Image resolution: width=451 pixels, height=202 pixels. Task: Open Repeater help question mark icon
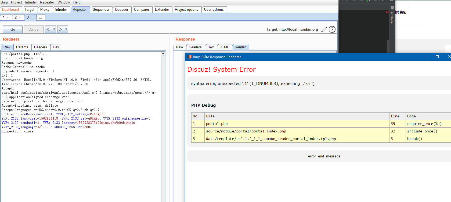[332, 29]
